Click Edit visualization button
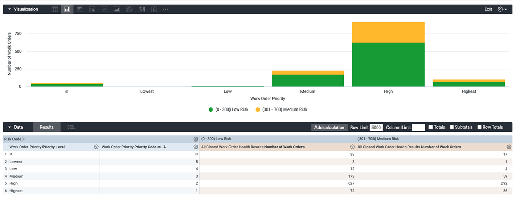 (489, 9)
